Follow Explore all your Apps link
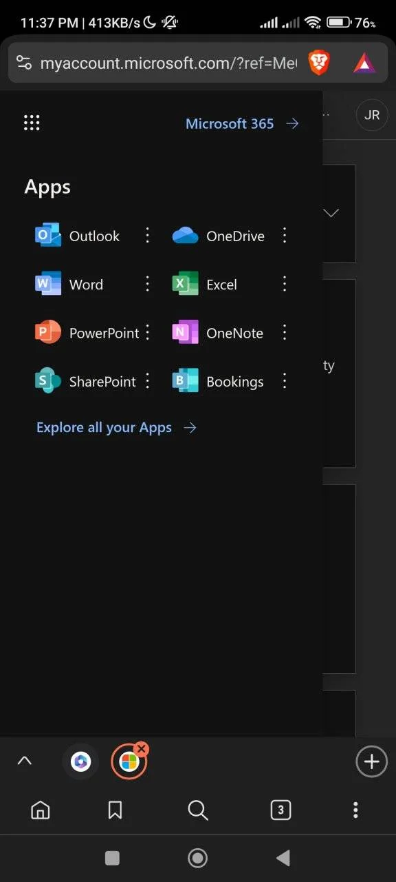 (117, 428)
